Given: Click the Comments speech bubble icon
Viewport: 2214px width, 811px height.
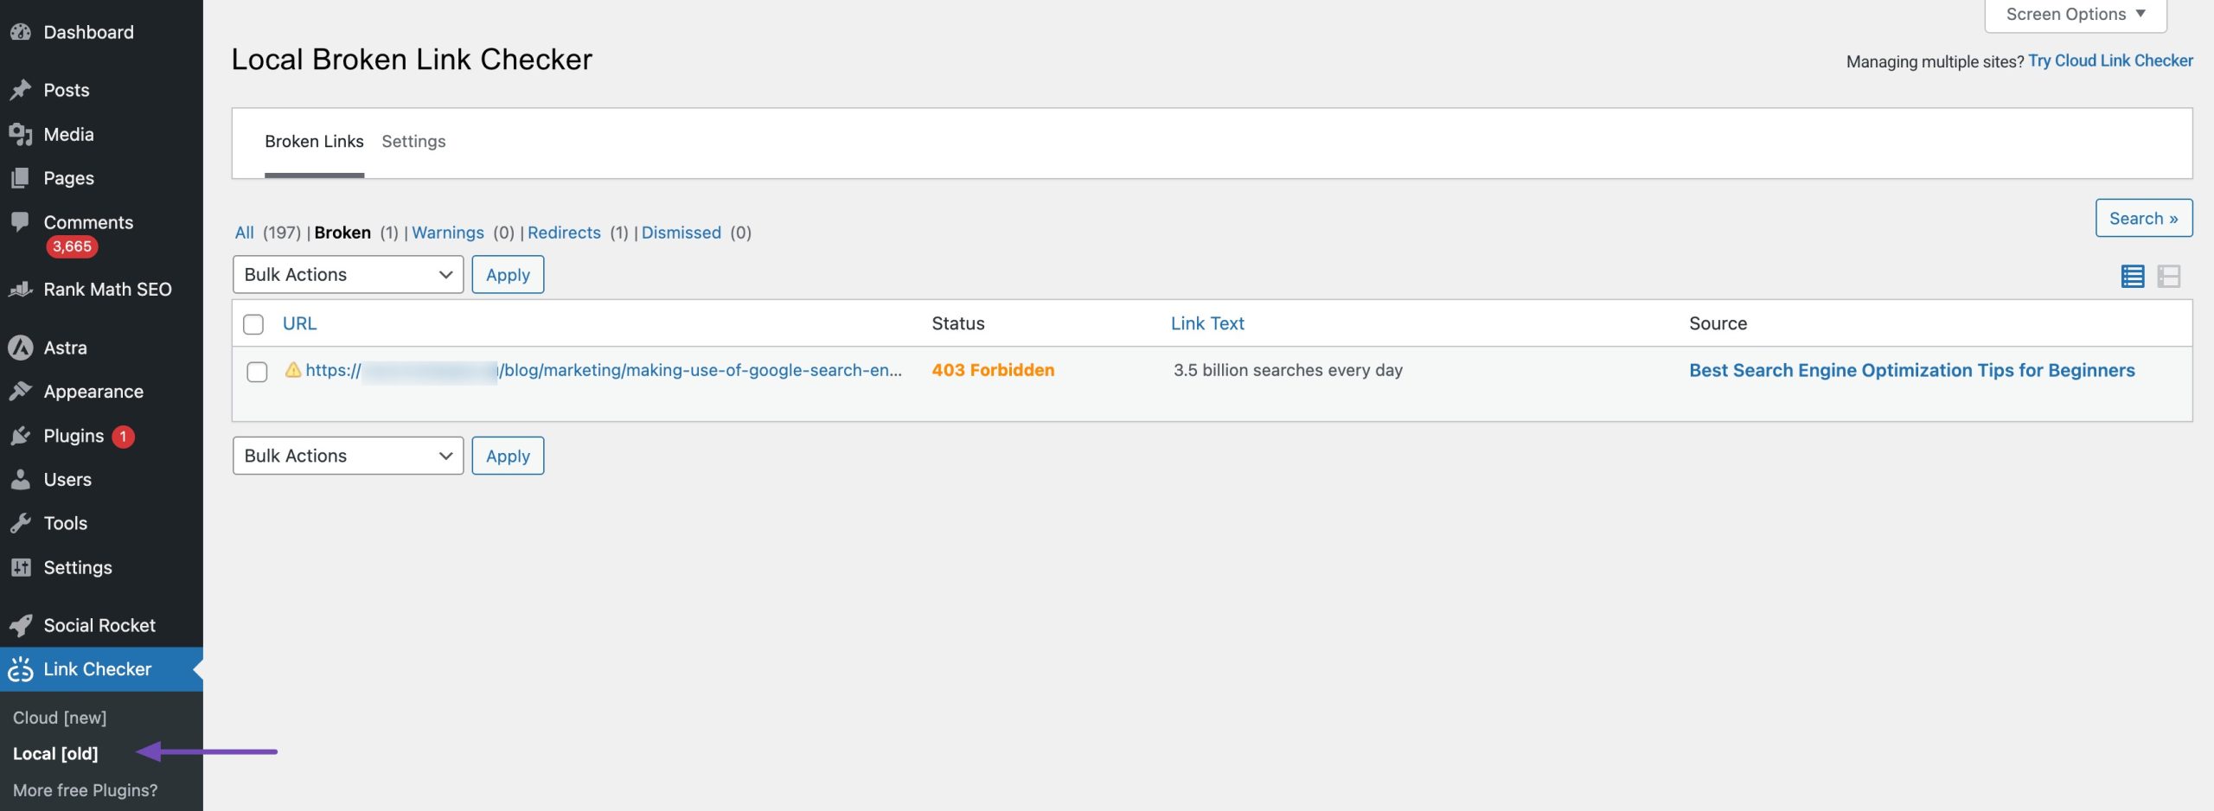Looking at the screenshot, I should [x=21, y=222].
